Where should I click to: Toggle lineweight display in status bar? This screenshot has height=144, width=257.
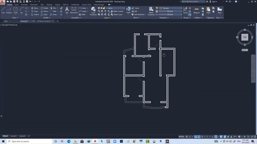(221, 137)
